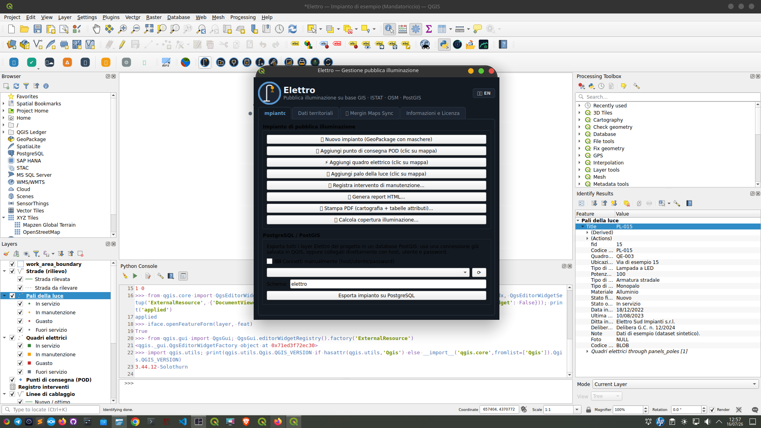Filter browser icon in Browser panel
This screenshot has height=428, width=761.
point(26,86)
